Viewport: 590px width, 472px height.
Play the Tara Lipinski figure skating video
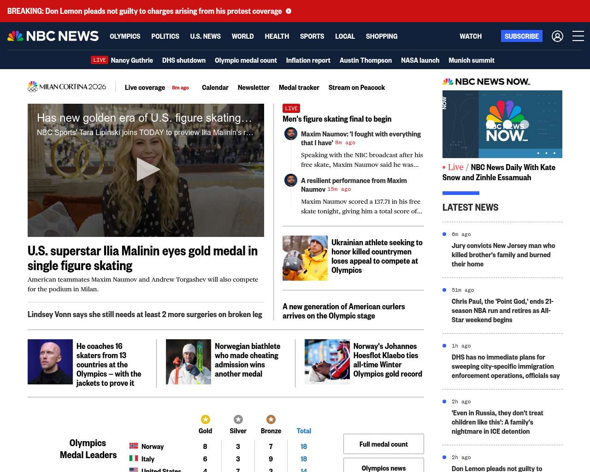(x=146, y=170)
